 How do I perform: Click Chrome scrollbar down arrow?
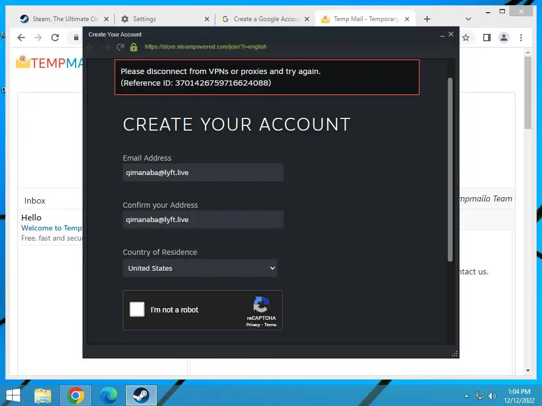point(528,371)
